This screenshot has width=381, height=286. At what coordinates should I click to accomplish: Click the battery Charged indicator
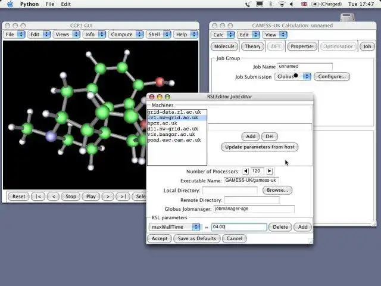[327, 4]
